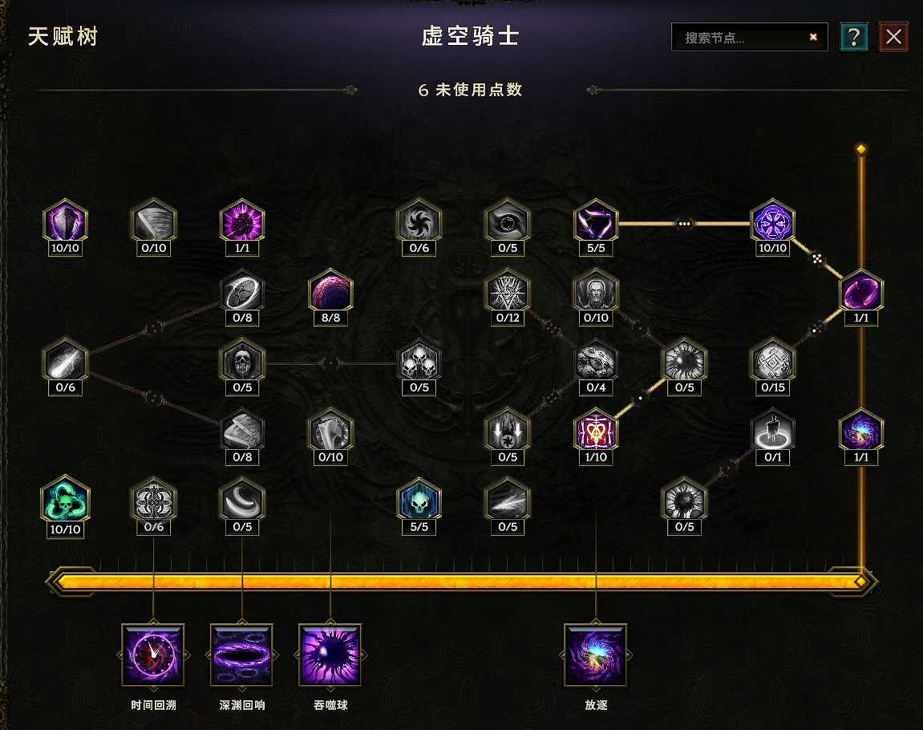Select the 0/15 rune stone node
The height and width of the screenshot is (730, 923).
point(772,360)
